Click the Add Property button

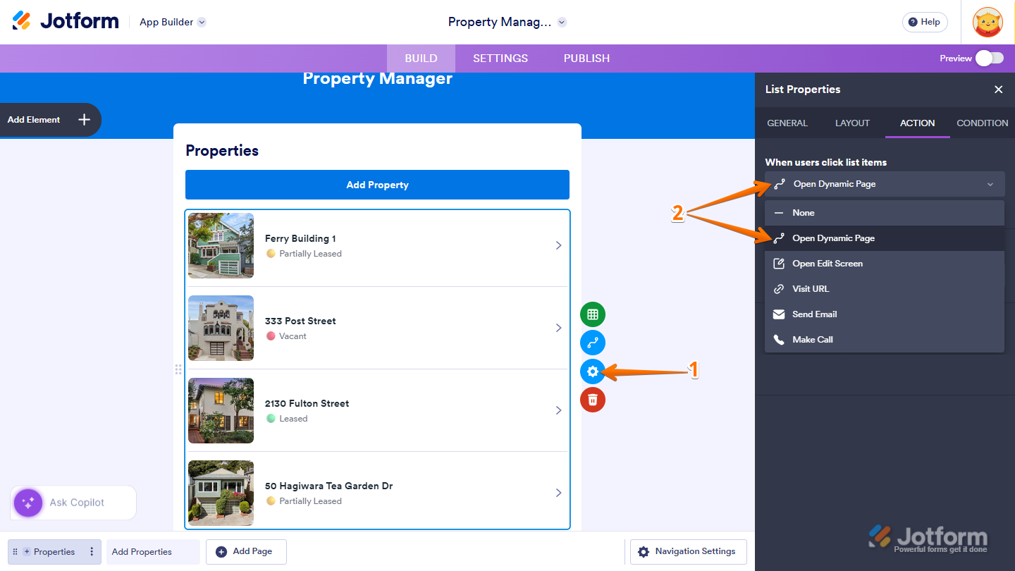377,185
